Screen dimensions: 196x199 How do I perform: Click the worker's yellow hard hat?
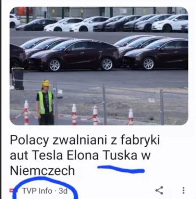click(x=46, y=83)
